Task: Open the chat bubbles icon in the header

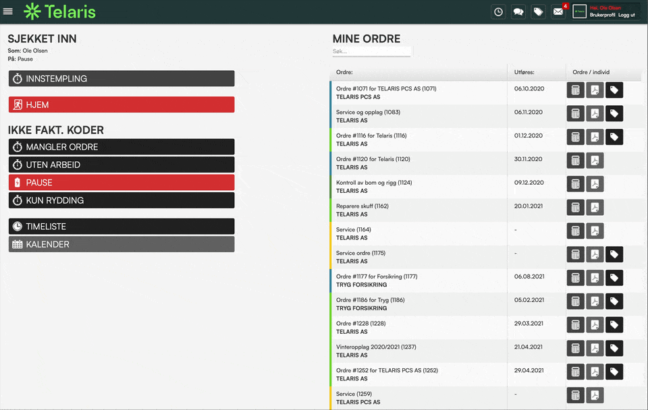Action: click(518, 11)
